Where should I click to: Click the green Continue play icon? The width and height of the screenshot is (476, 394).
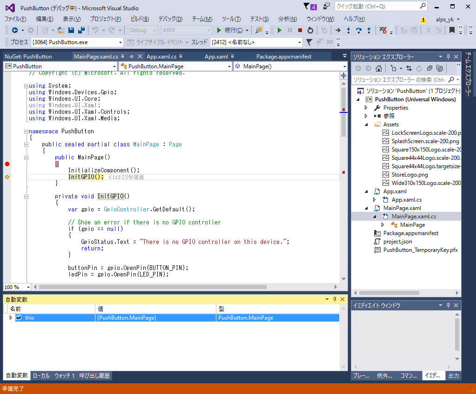click(280, 30)
